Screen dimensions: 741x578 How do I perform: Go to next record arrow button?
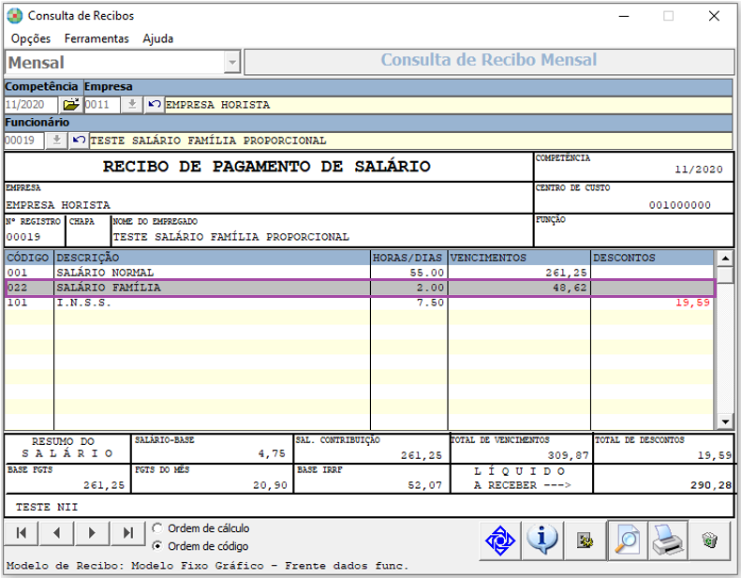(x=92, y=533)
